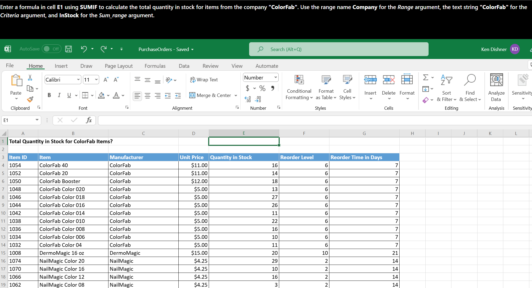Screen dimensions: 532x288
Task: Apply Font Color letter A
Action: click(116, 95)
